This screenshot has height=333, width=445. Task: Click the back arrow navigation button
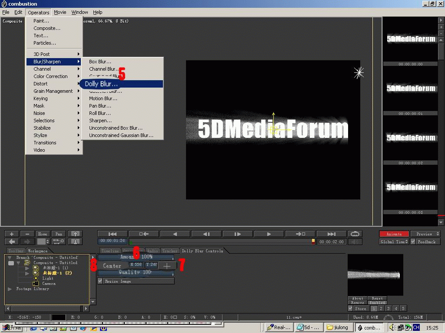(x=12, y=242)
